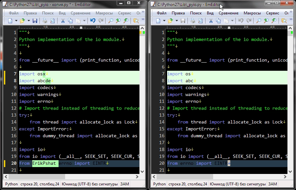
Task: Open Поиск menu in right window
Action: point(196,13)
